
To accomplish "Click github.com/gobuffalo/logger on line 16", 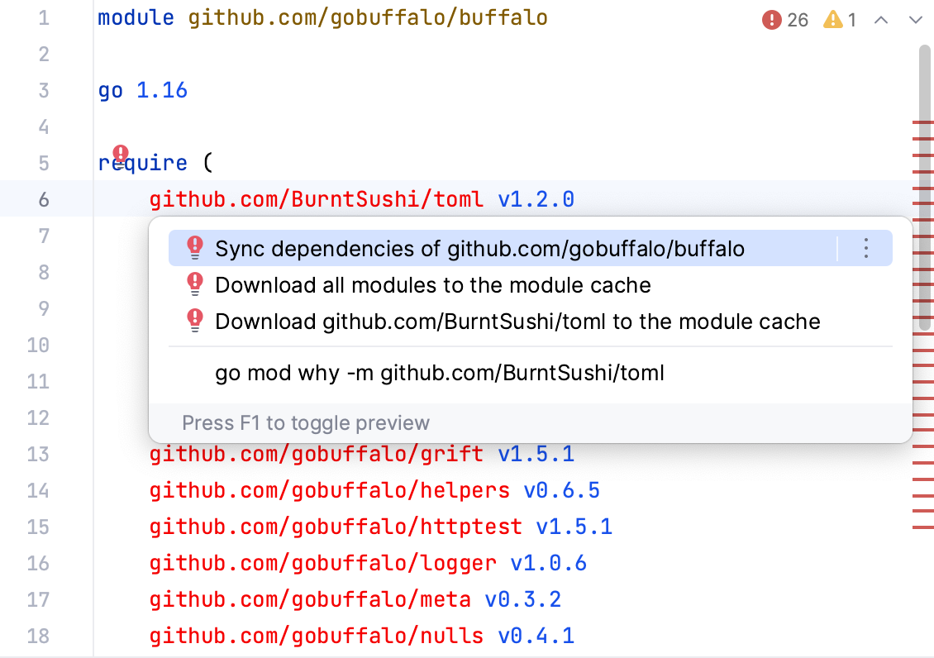I will [323, 563].
